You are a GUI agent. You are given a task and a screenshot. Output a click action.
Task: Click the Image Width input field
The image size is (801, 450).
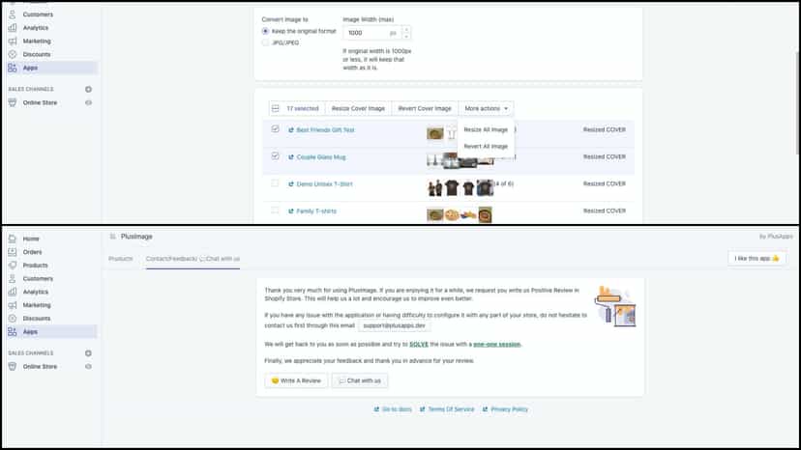371,33
